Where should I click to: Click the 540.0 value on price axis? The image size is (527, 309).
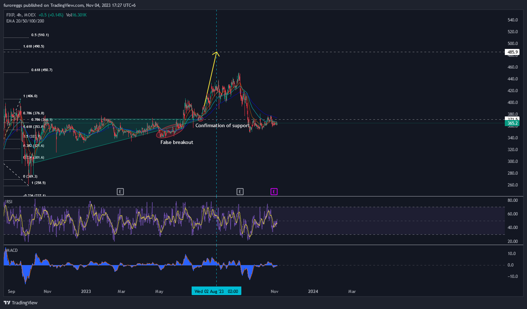click(513, 20)
